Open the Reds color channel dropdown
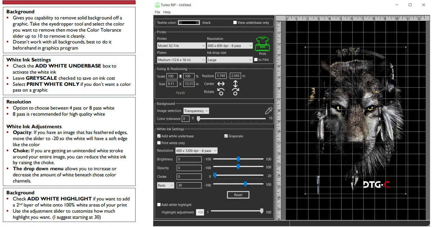Screen dimensions: 434x227 165,185
